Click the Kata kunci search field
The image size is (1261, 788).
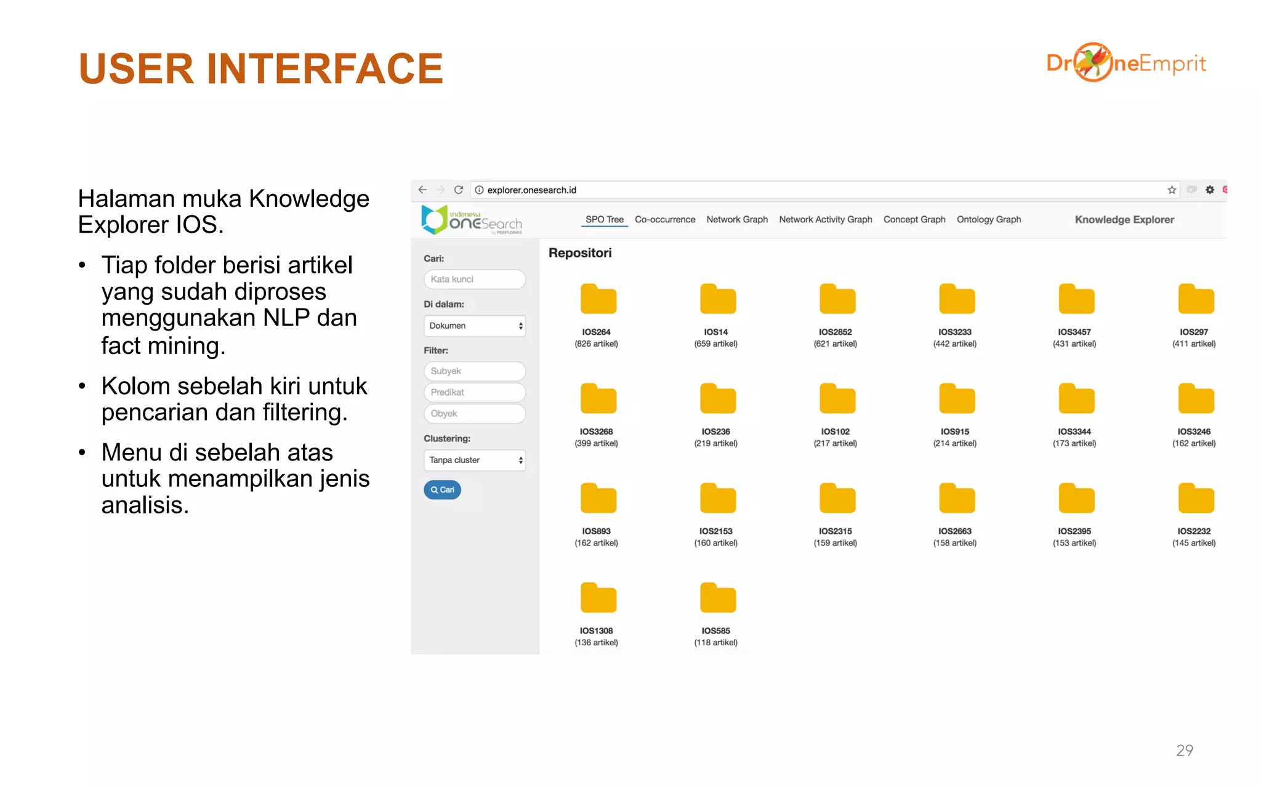(x=474, y=279)
